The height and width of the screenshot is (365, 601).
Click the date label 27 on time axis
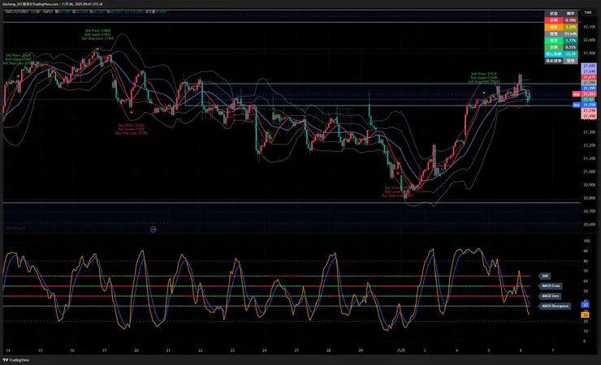click(296, 350)
